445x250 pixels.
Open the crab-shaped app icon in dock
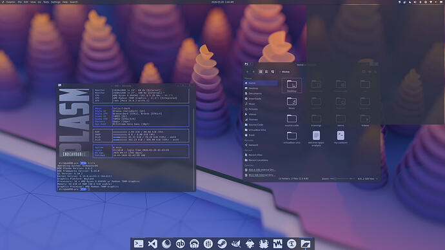pos(264,244)
